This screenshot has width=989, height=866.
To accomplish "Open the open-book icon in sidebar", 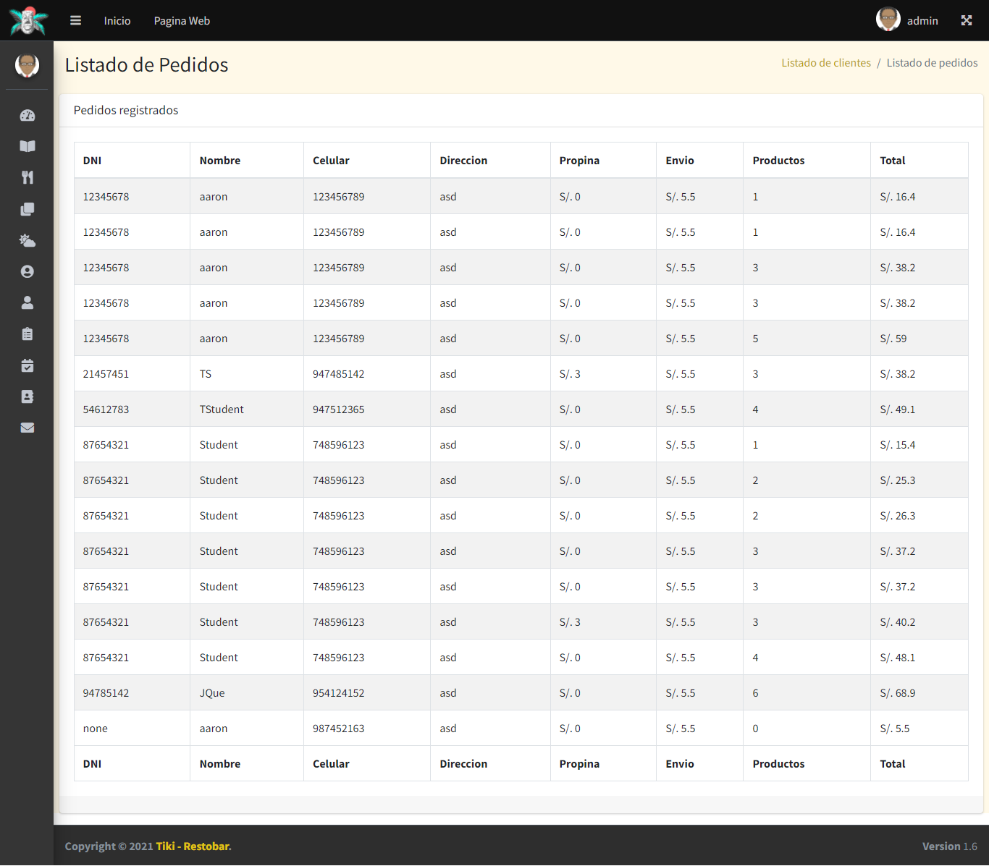I will pos(28,146).
